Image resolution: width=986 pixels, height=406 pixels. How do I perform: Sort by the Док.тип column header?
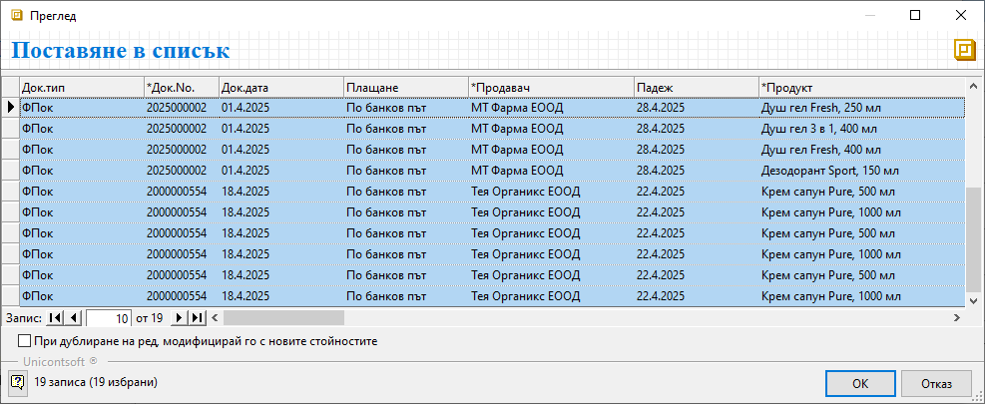[80, 87]
